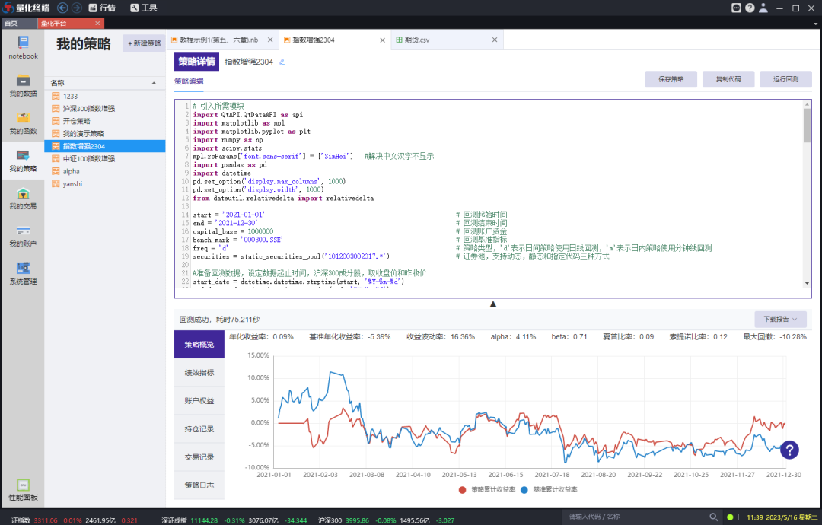
Task: Expand the 下载报告 dropdown
Action: tap(780, 320)
